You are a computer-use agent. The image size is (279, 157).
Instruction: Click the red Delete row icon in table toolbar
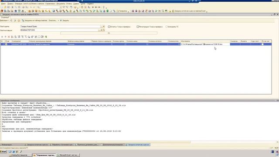[9, 37]
